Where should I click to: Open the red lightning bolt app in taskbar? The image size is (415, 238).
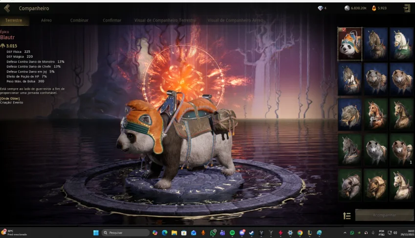tap(281, 233)
